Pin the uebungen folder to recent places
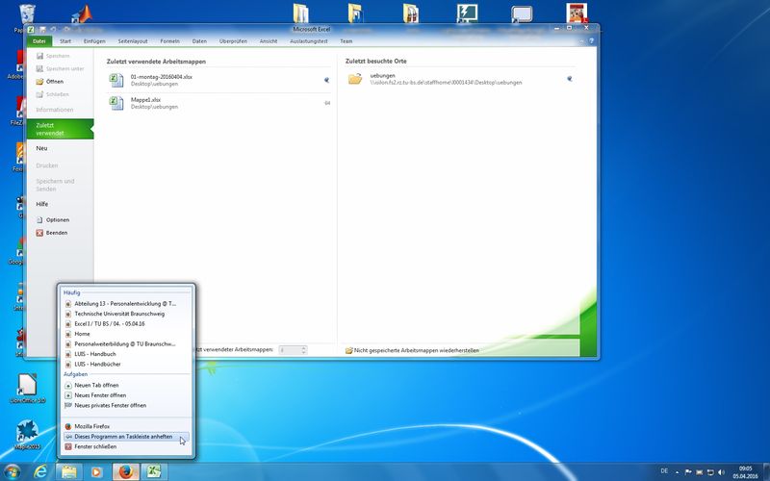 570,79
